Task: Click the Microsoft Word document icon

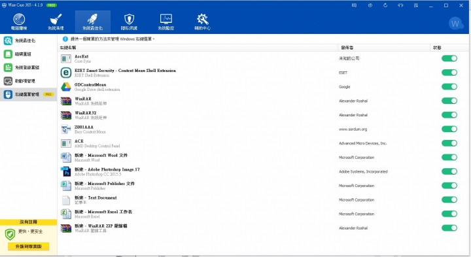Action: (66, 158)
